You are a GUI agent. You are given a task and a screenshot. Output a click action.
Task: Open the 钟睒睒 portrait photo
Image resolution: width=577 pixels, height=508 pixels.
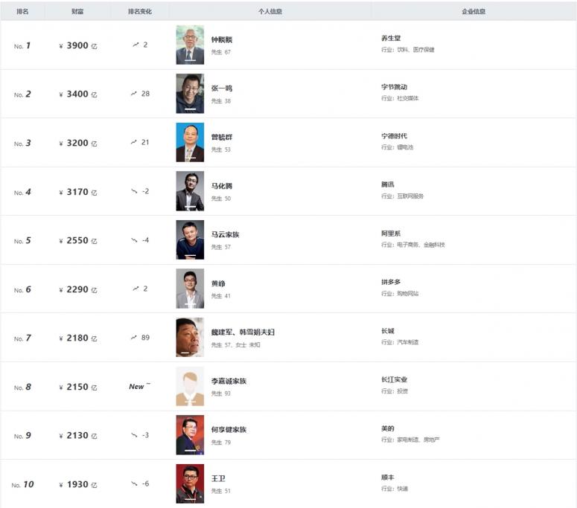pos(190,45)
